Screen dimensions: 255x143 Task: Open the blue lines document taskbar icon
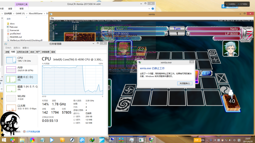102,140
